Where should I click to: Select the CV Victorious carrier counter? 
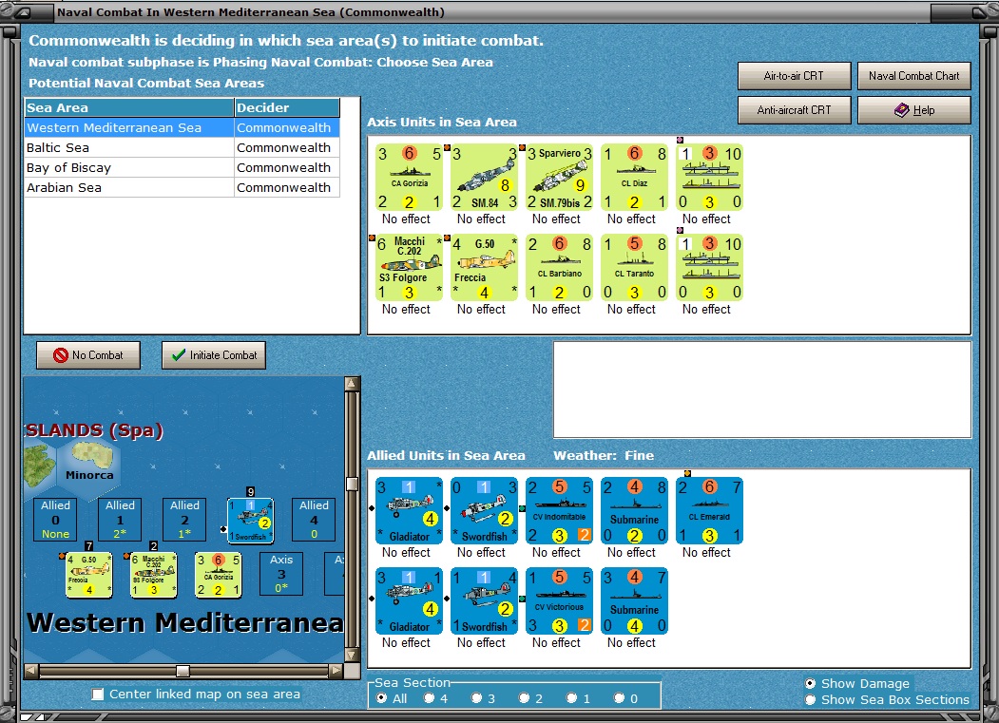pos(560,601)
